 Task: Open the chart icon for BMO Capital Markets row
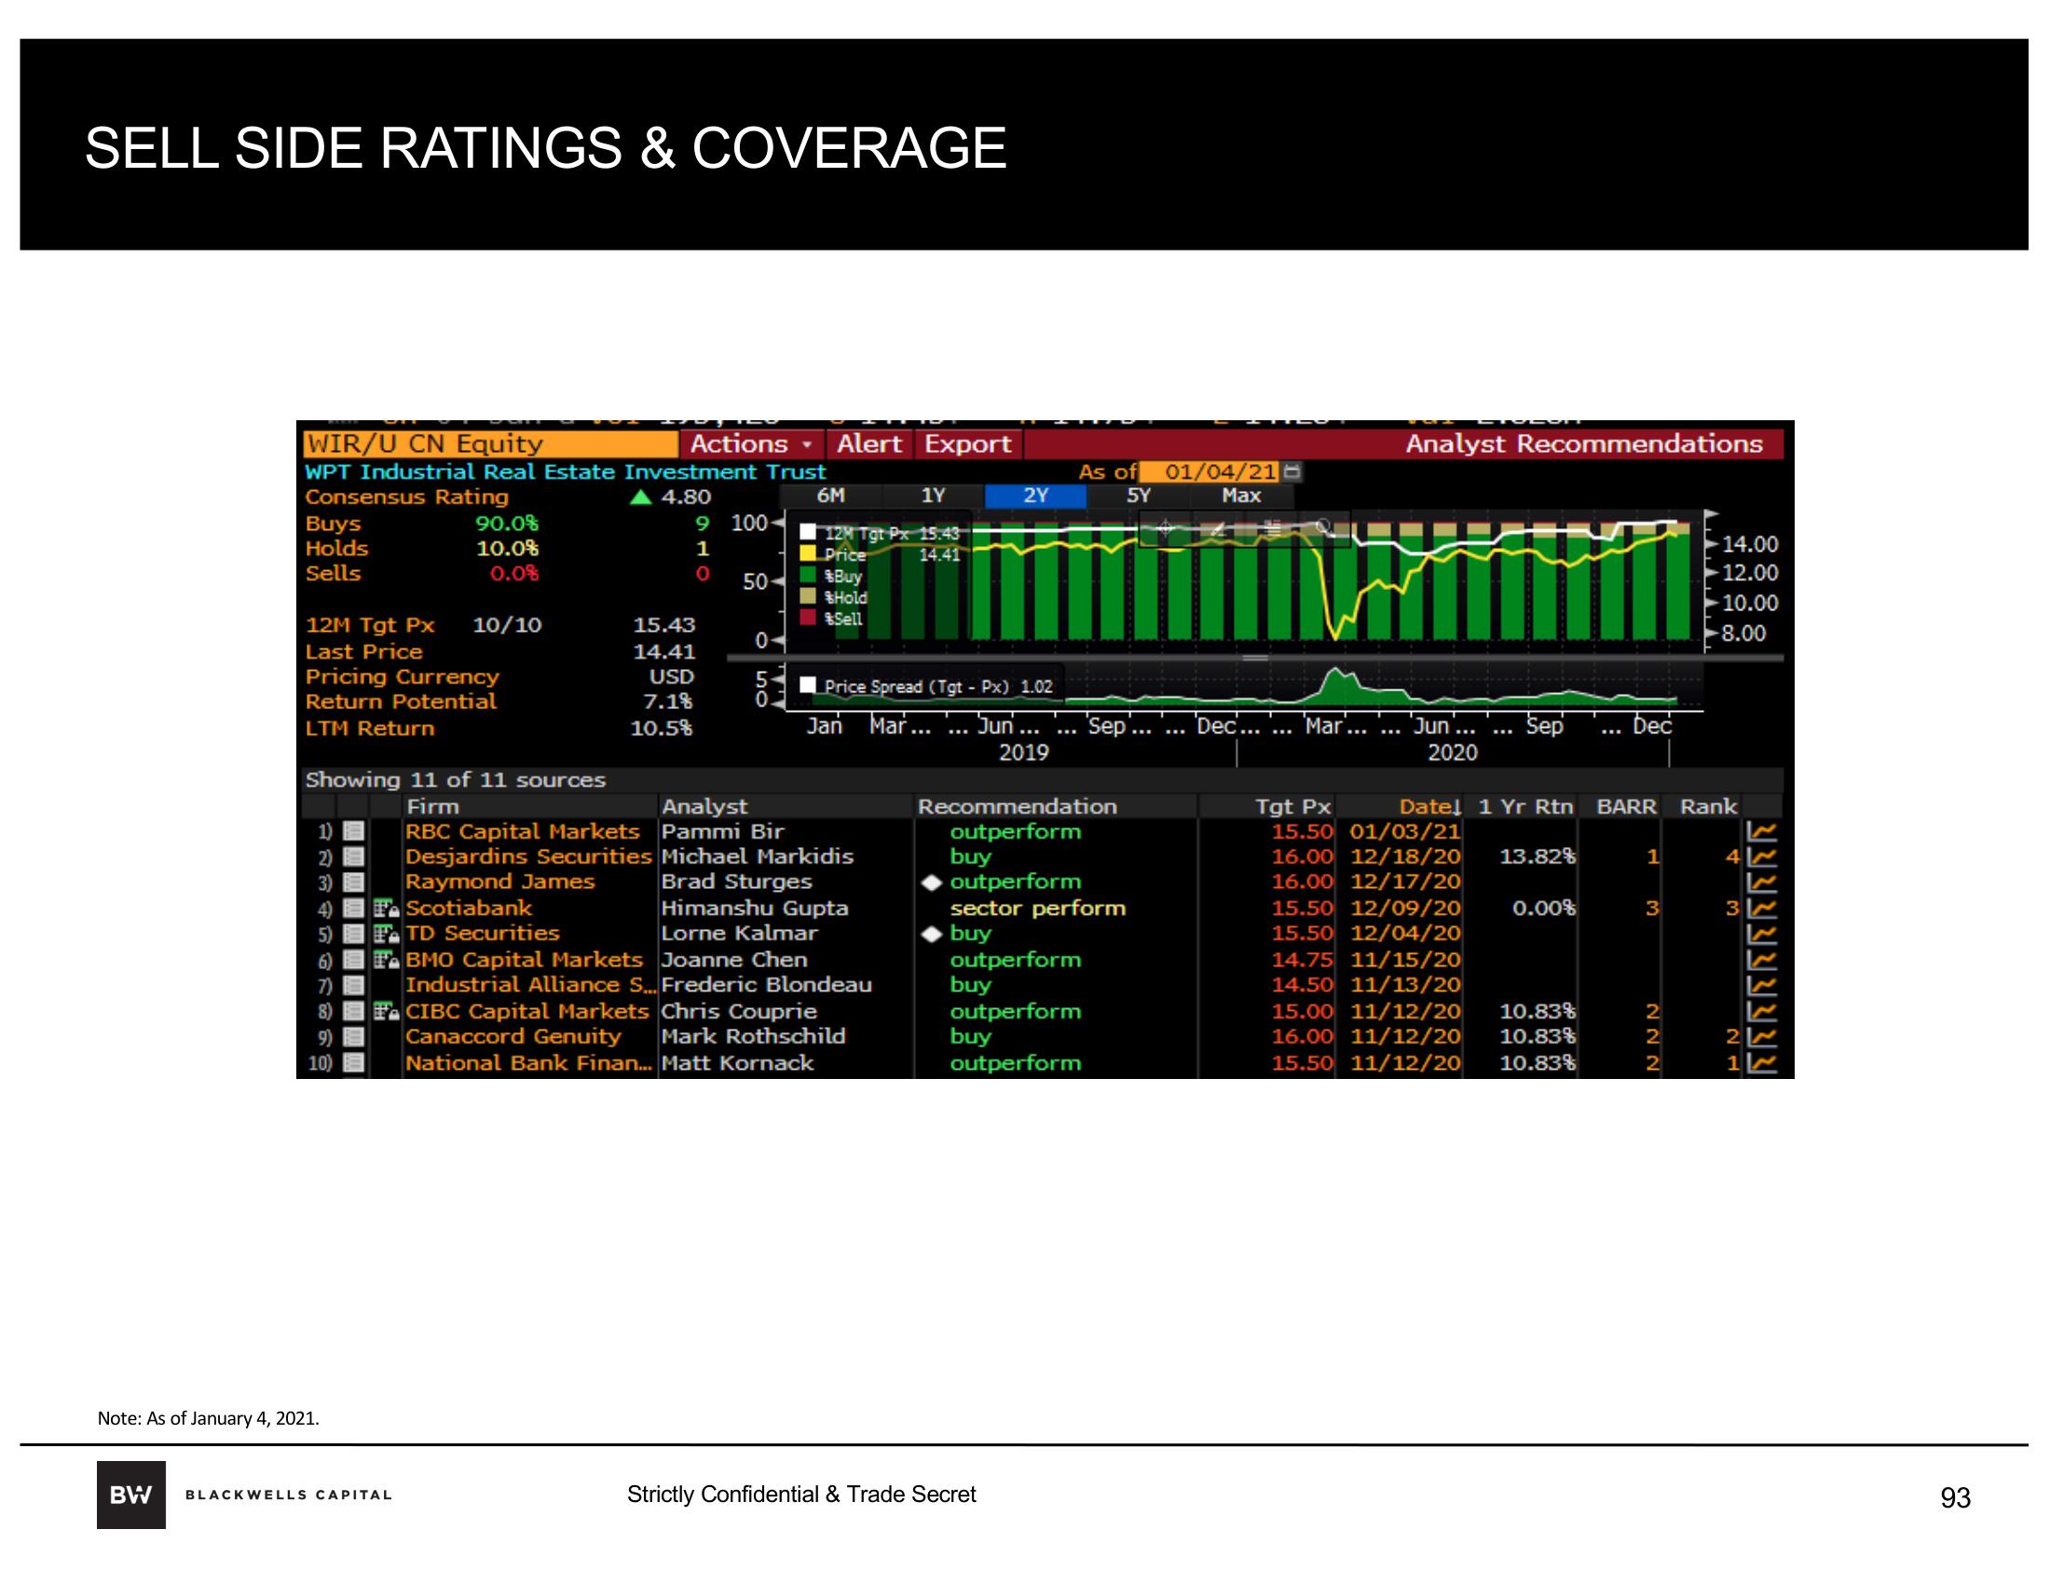1763,960
